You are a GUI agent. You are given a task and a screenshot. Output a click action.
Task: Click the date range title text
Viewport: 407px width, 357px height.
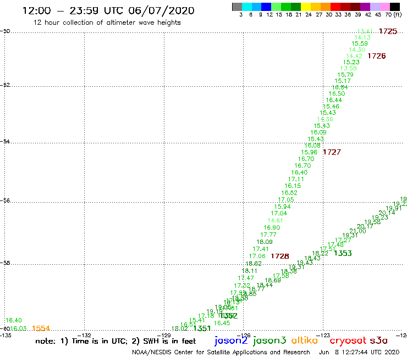coord(108,10)
